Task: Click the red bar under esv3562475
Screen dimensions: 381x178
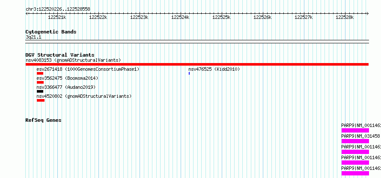Action: tap(40, 82)
